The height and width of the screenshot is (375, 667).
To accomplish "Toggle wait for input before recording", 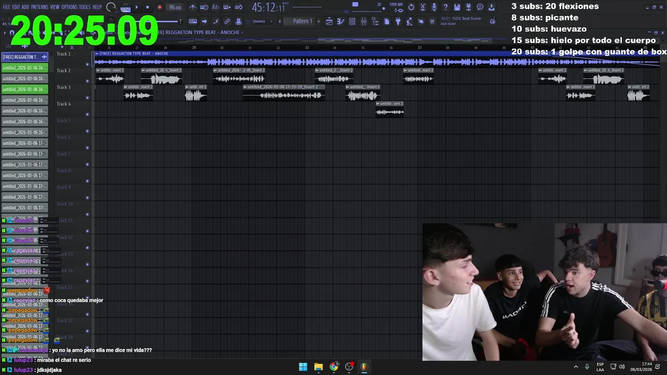I will pyautogui.click(x=204, y=7).
